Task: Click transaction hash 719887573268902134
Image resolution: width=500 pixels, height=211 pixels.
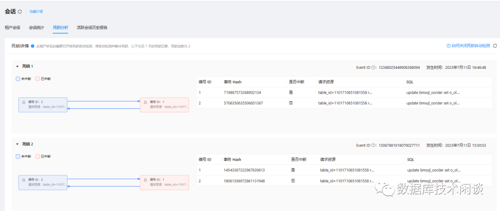Action: [x=243, y=92]
